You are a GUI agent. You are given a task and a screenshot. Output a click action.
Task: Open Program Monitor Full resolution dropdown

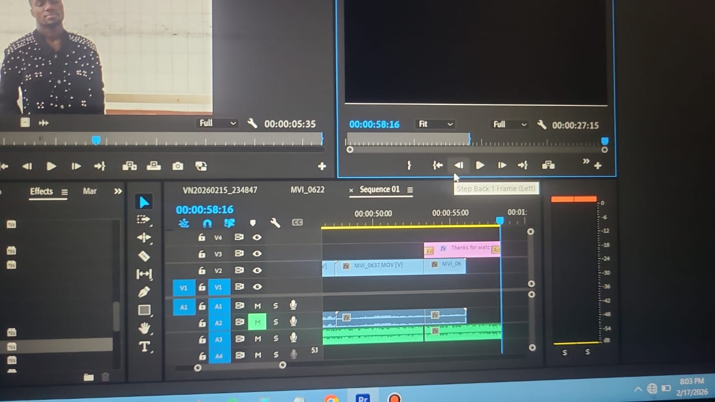509,125
